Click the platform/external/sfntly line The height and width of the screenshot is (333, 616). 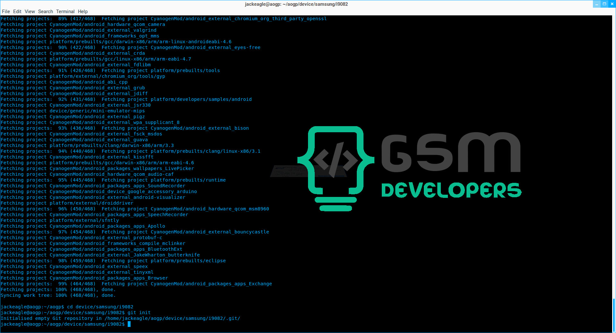(60, 220)
